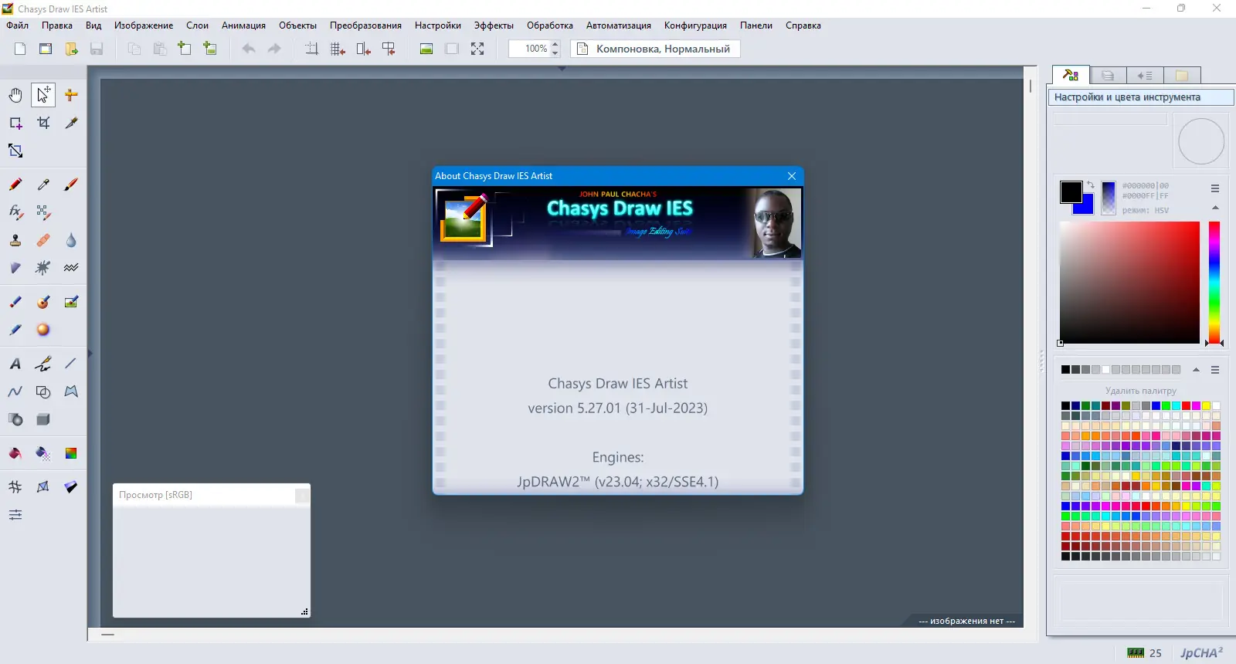
Task: Click the Save floppy disk icon
Action: pyautogui.click(x=97, y=49)
